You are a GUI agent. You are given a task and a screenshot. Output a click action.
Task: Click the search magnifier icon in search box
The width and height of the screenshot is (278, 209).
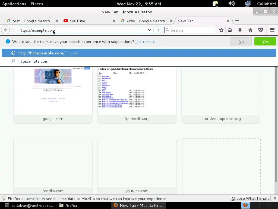tap(167, 30)
